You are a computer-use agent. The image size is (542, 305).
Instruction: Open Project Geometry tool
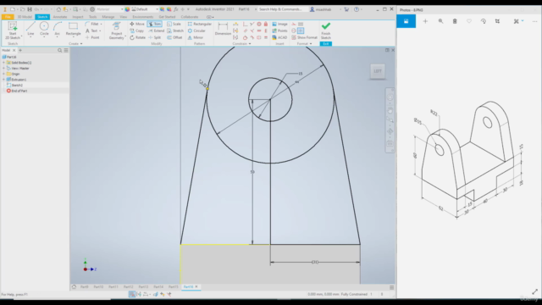click(x=117, y=30)
